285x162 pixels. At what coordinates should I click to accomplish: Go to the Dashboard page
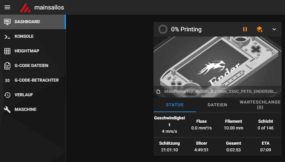pos(33,22)
